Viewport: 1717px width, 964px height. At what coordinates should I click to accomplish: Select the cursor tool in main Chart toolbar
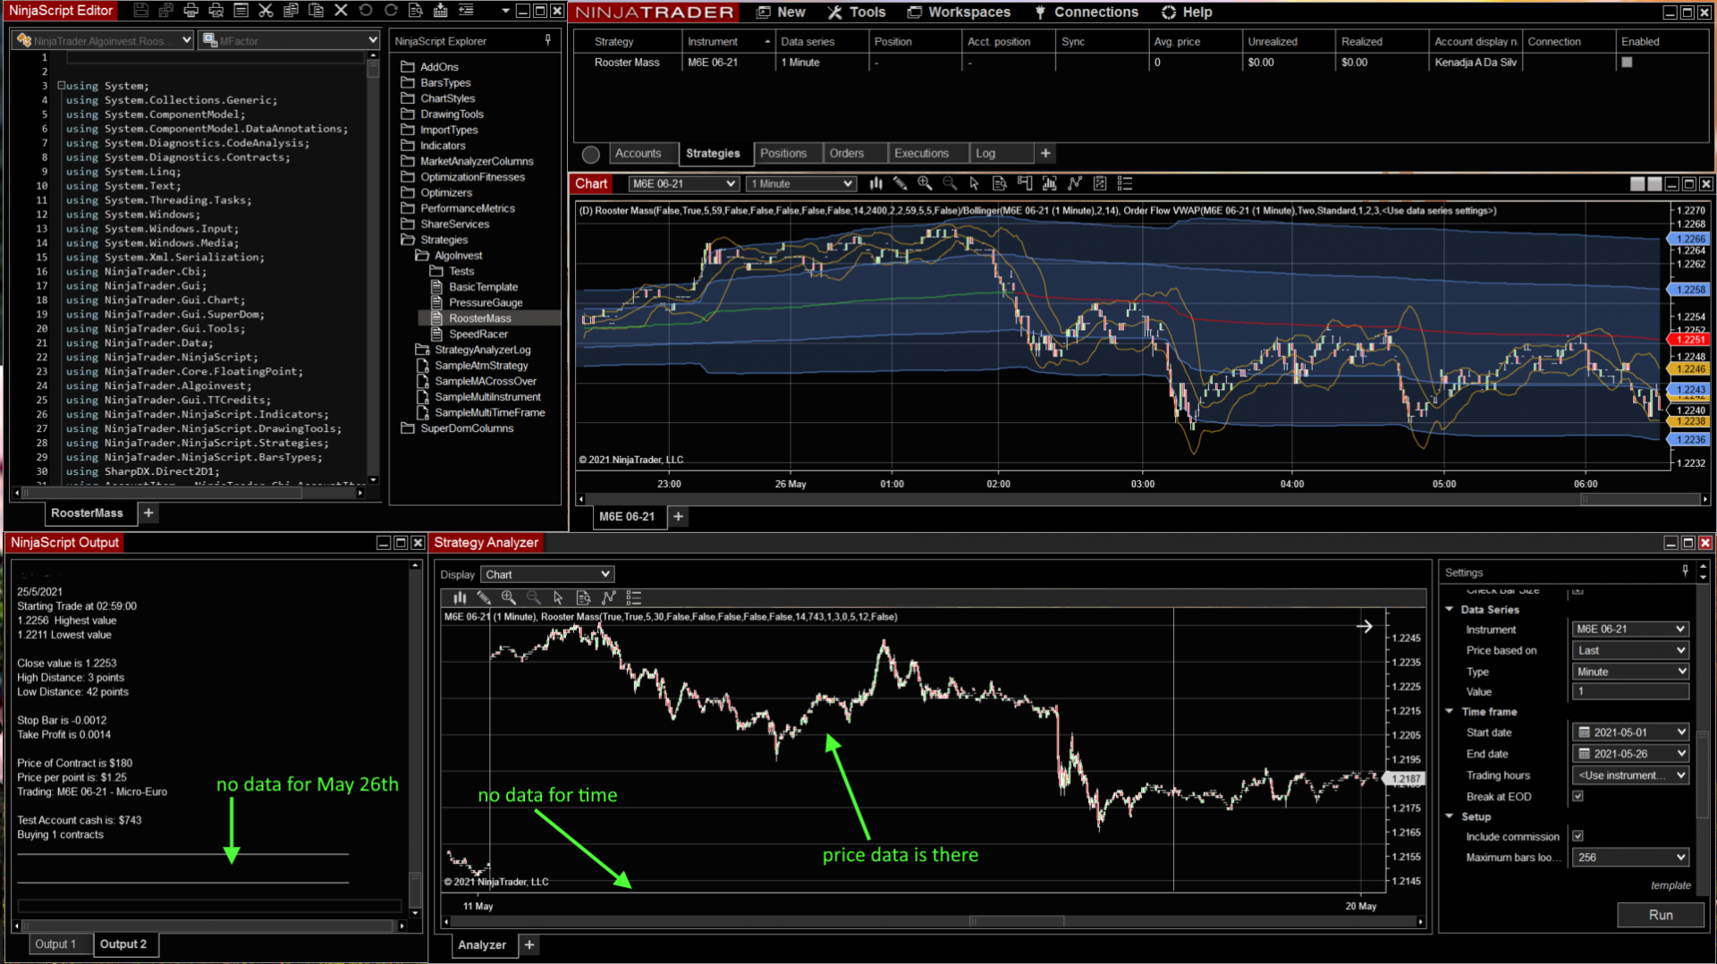[975, 183]
